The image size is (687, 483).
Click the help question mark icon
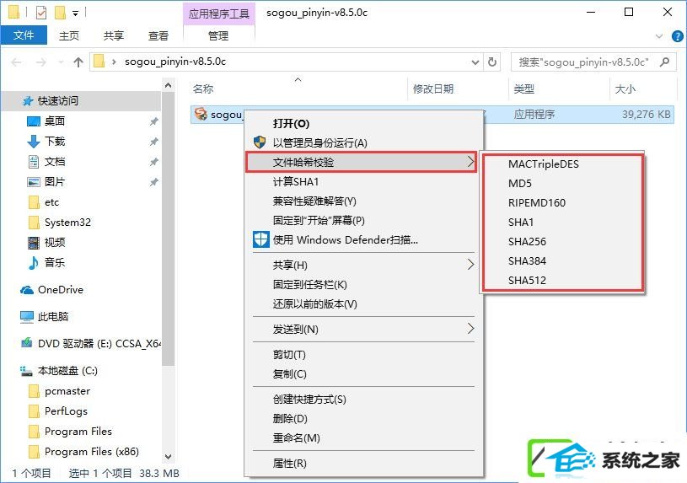(x=678, y=36)
